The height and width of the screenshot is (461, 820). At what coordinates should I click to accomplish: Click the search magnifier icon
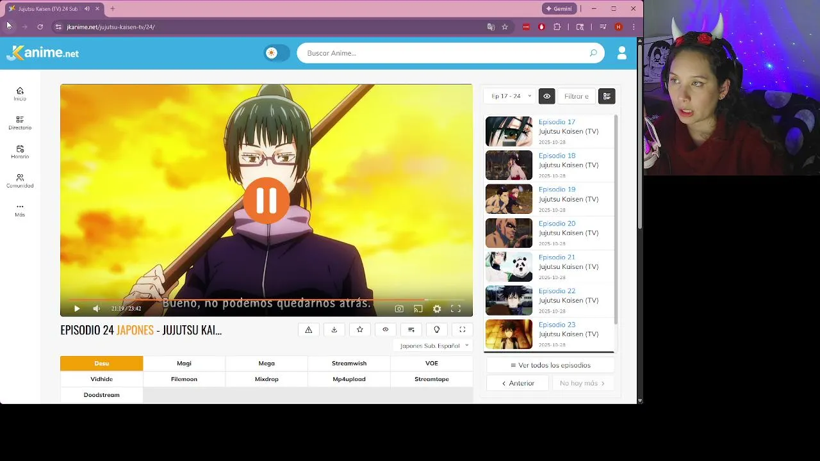(x=593, y=53)
